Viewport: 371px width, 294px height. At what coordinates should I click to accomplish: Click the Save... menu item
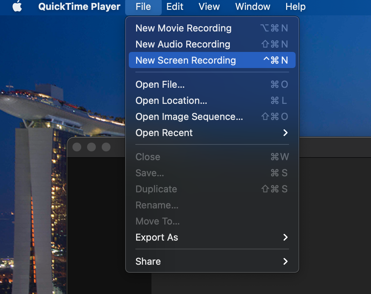212,173
